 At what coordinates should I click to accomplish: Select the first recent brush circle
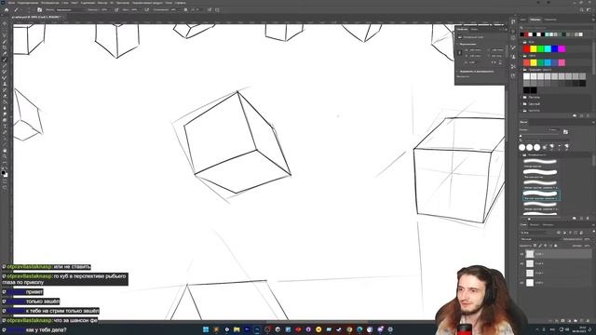[522, 147]
